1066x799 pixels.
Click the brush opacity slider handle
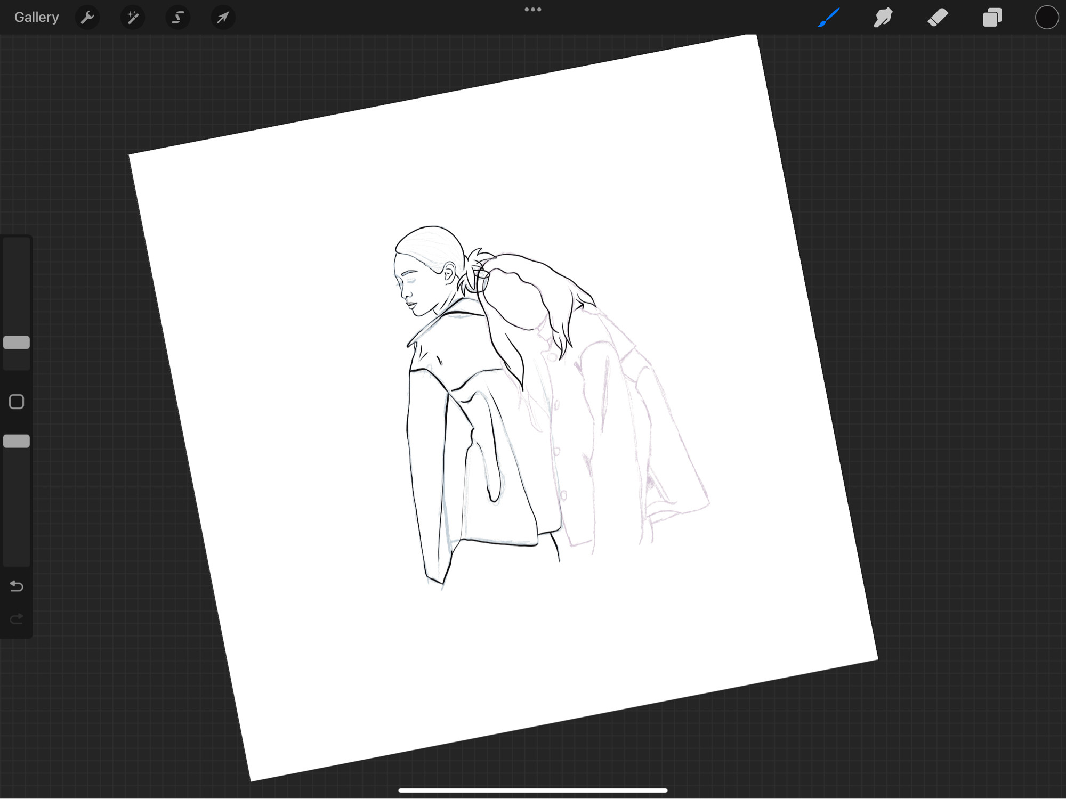[17, 441]
